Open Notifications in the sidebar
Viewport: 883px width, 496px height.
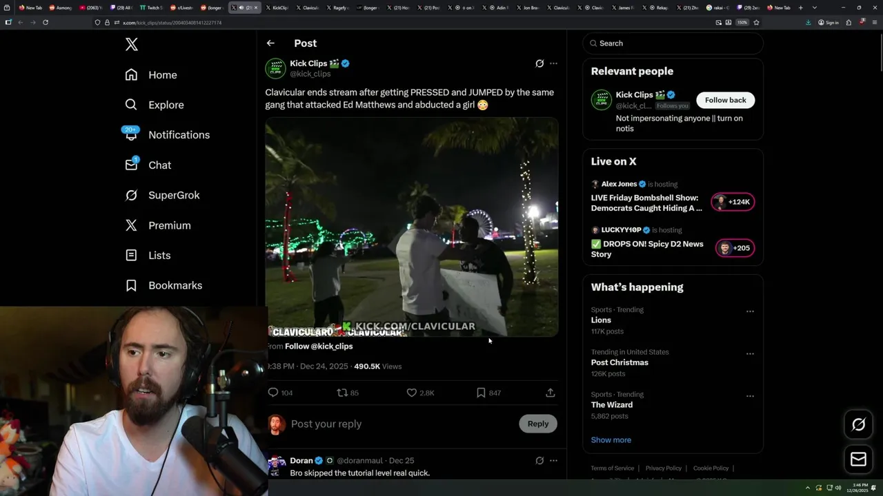click(x=168, y=135)
